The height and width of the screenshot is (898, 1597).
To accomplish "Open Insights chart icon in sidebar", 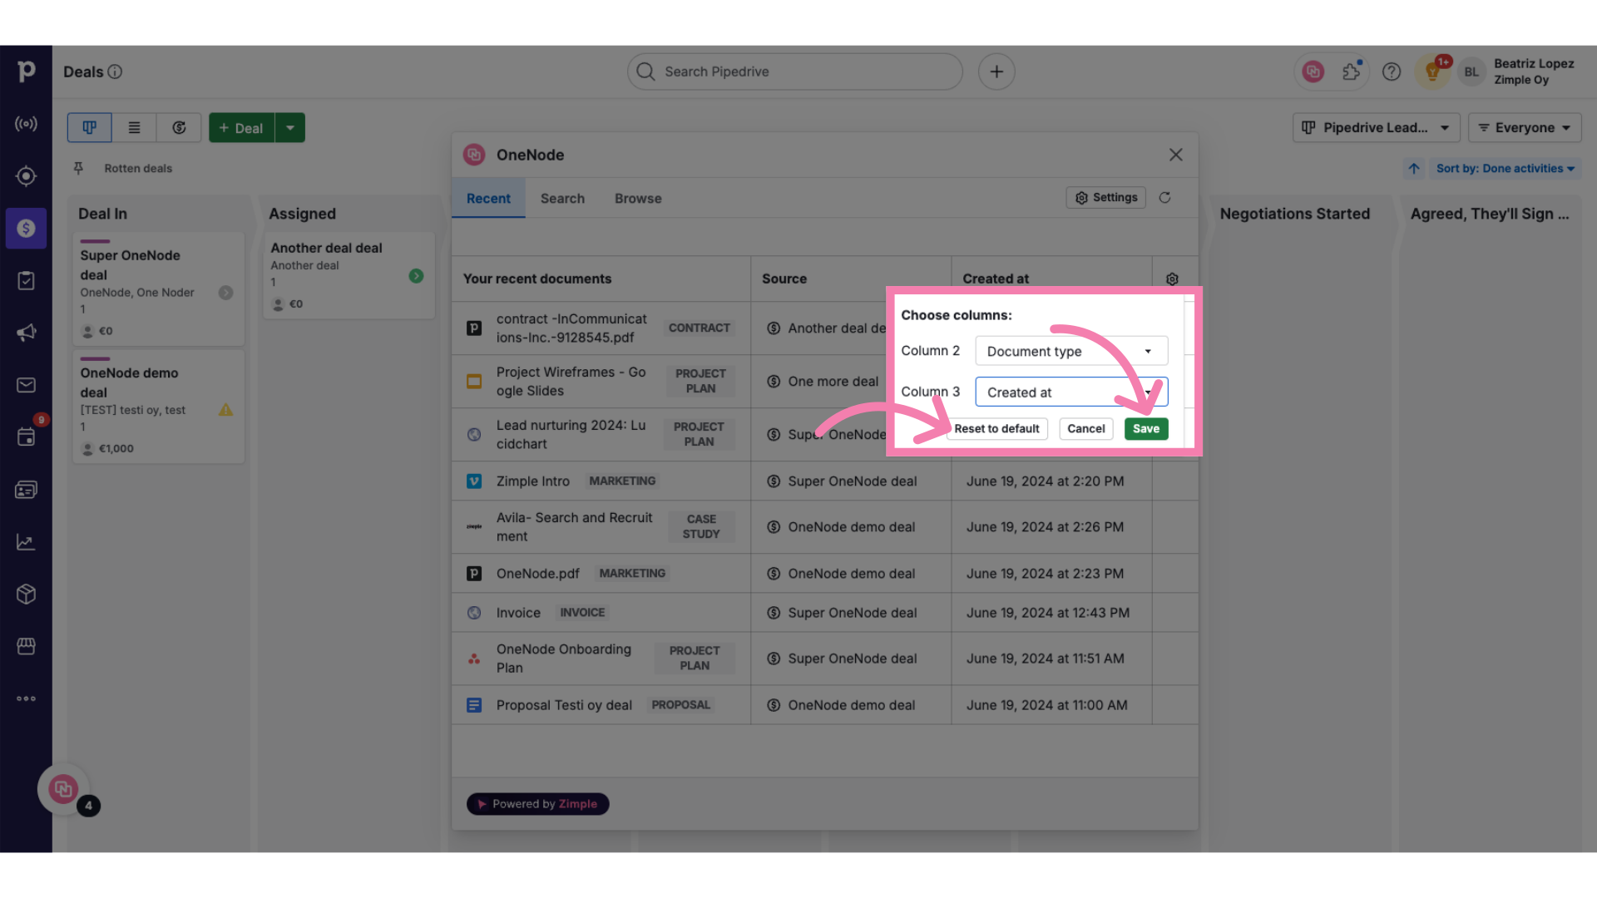I will [26, 542].
